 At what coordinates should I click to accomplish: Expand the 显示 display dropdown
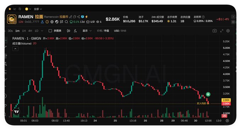click(87, 31)
